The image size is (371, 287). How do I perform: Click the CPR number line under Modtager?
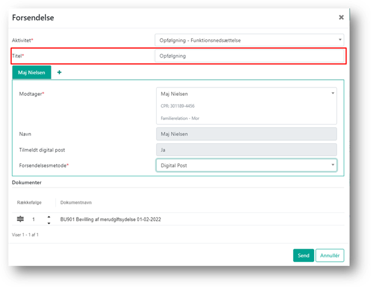click(x=178, y=106)
